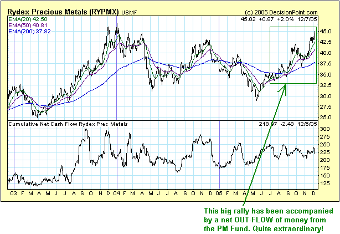Viewport: 340px width, 234px height.
Task: Click the 300 cash flow axis label
Action: pyautogui.click(x=326, y=129)
